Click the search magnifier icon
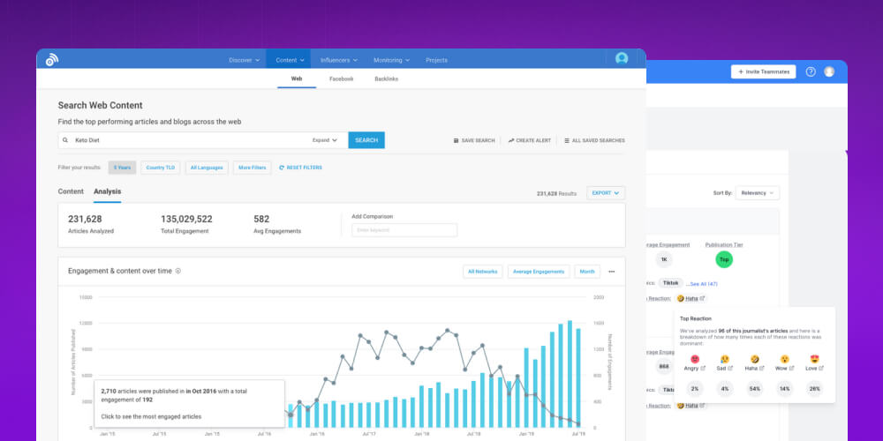The width and height of the screenshot is (883, 441). point(65,140)
